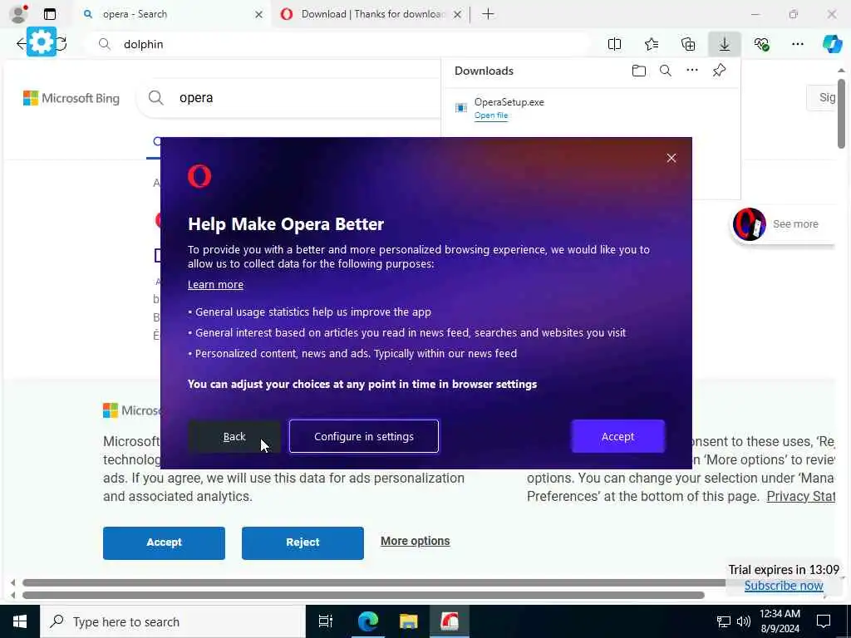
Task: Close the Opera Download tab
Action: [458, 15]
